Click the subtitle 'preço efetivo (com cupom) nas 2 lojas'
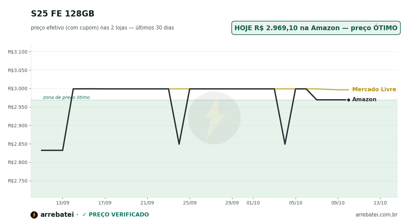The image size is (412, 223). [79, 28]
